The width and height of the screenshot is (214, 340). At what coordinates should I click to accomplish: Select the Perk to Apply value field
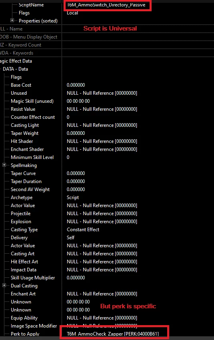tap(113, 334)
